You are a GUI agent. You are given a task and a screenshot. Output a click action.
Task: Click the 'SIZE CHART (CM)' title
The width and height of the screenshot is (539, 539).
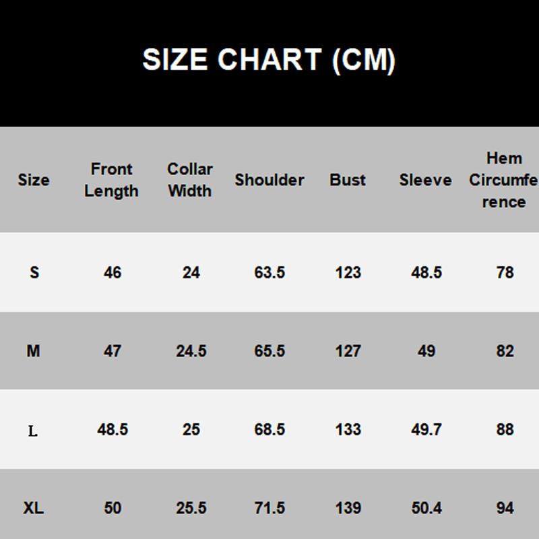tap(269, 61)
